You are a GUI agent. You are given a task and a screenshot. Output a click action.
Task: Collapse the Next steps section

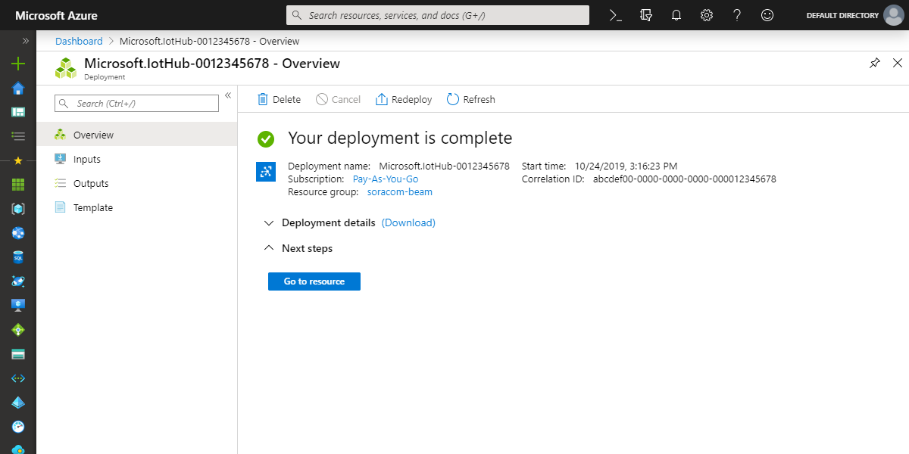coord(268,248)
